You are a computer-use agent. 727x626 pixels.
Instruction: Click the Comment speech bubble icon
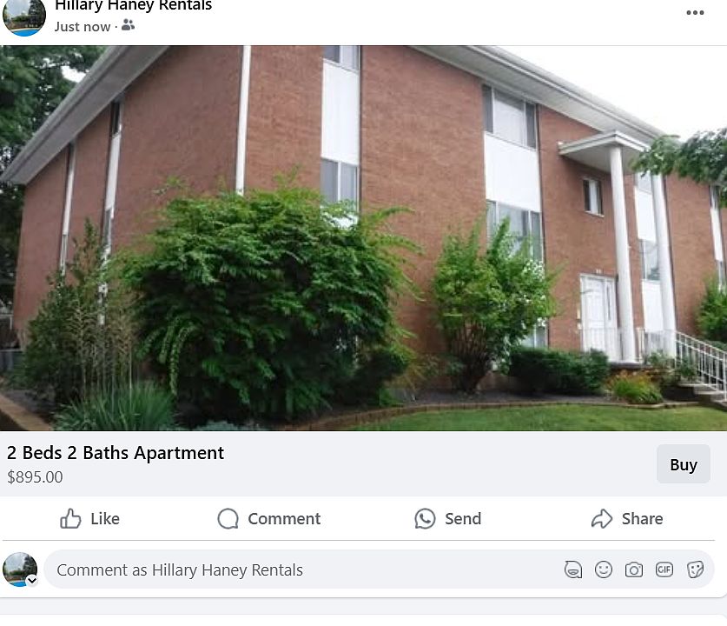click(228, 518)
